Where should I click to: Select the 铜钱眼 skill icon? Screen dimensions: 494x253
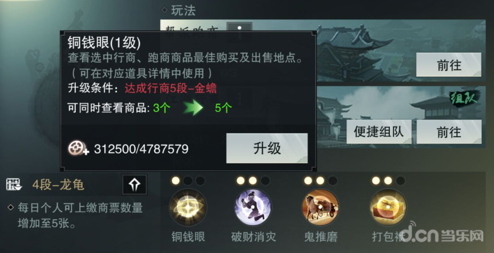click(x=188, y=207)
